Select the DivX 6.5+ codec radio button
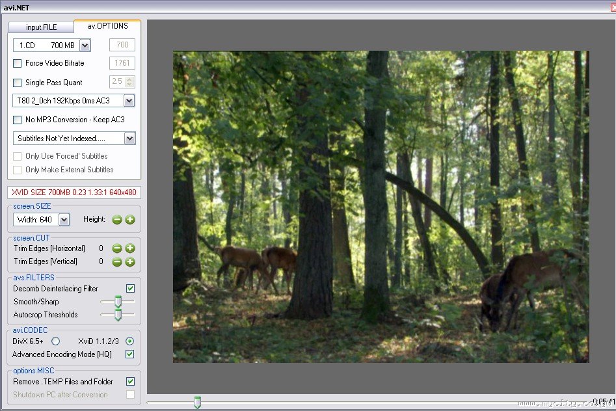 [x=56, y=341]
